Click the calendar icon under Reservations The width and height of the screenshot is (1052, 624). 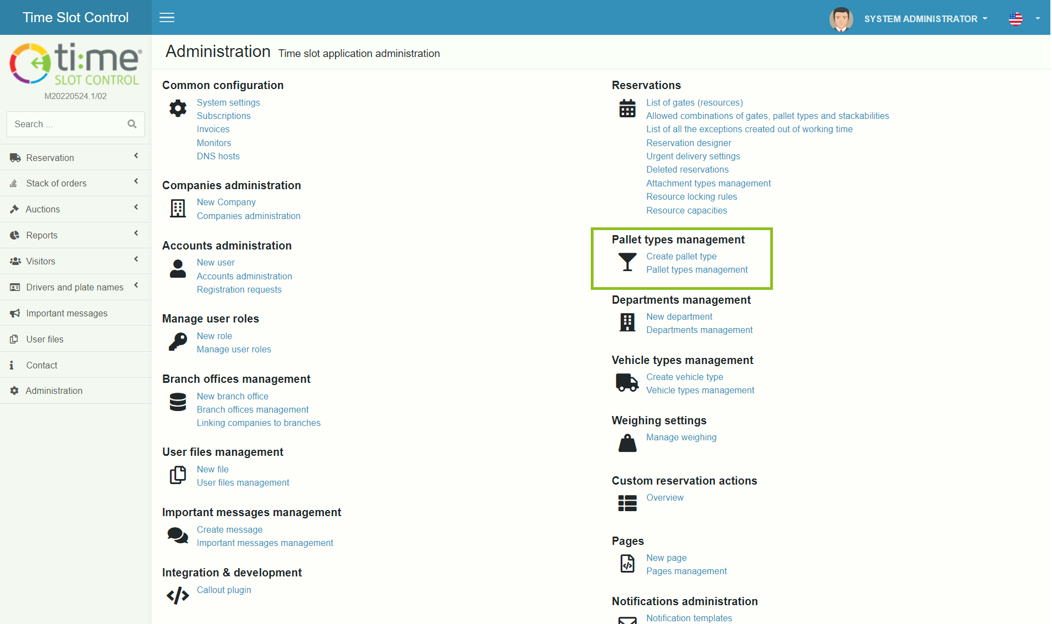point(627,108)
